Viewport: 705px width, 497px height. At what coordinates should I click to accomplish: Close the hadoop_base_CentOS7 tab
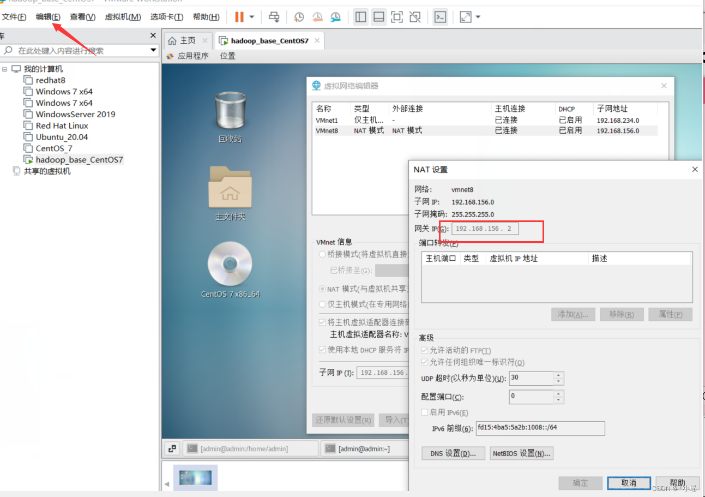click(x=317, y=40)
